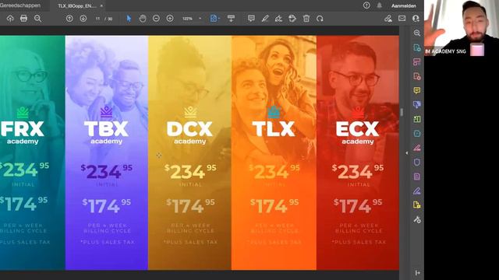Image resolution: width=499 pixels, height=280 pixels.
Task: Open the blue Combine files tool
Action: coord(417,105)
